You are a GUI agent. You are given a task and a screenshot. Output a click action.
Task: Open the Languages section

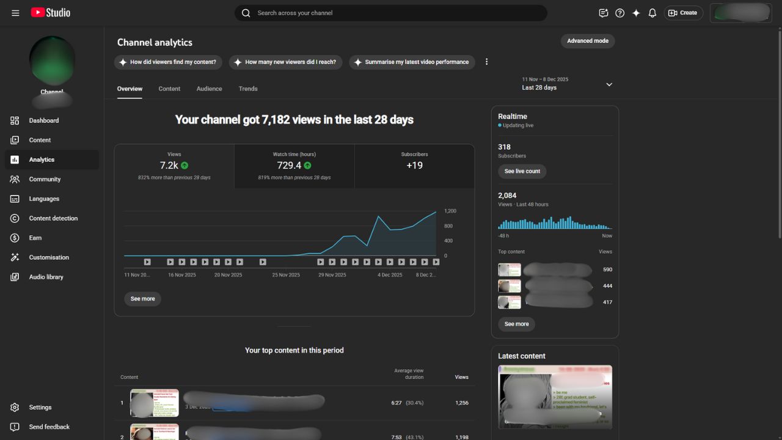[x=43, y=199]
